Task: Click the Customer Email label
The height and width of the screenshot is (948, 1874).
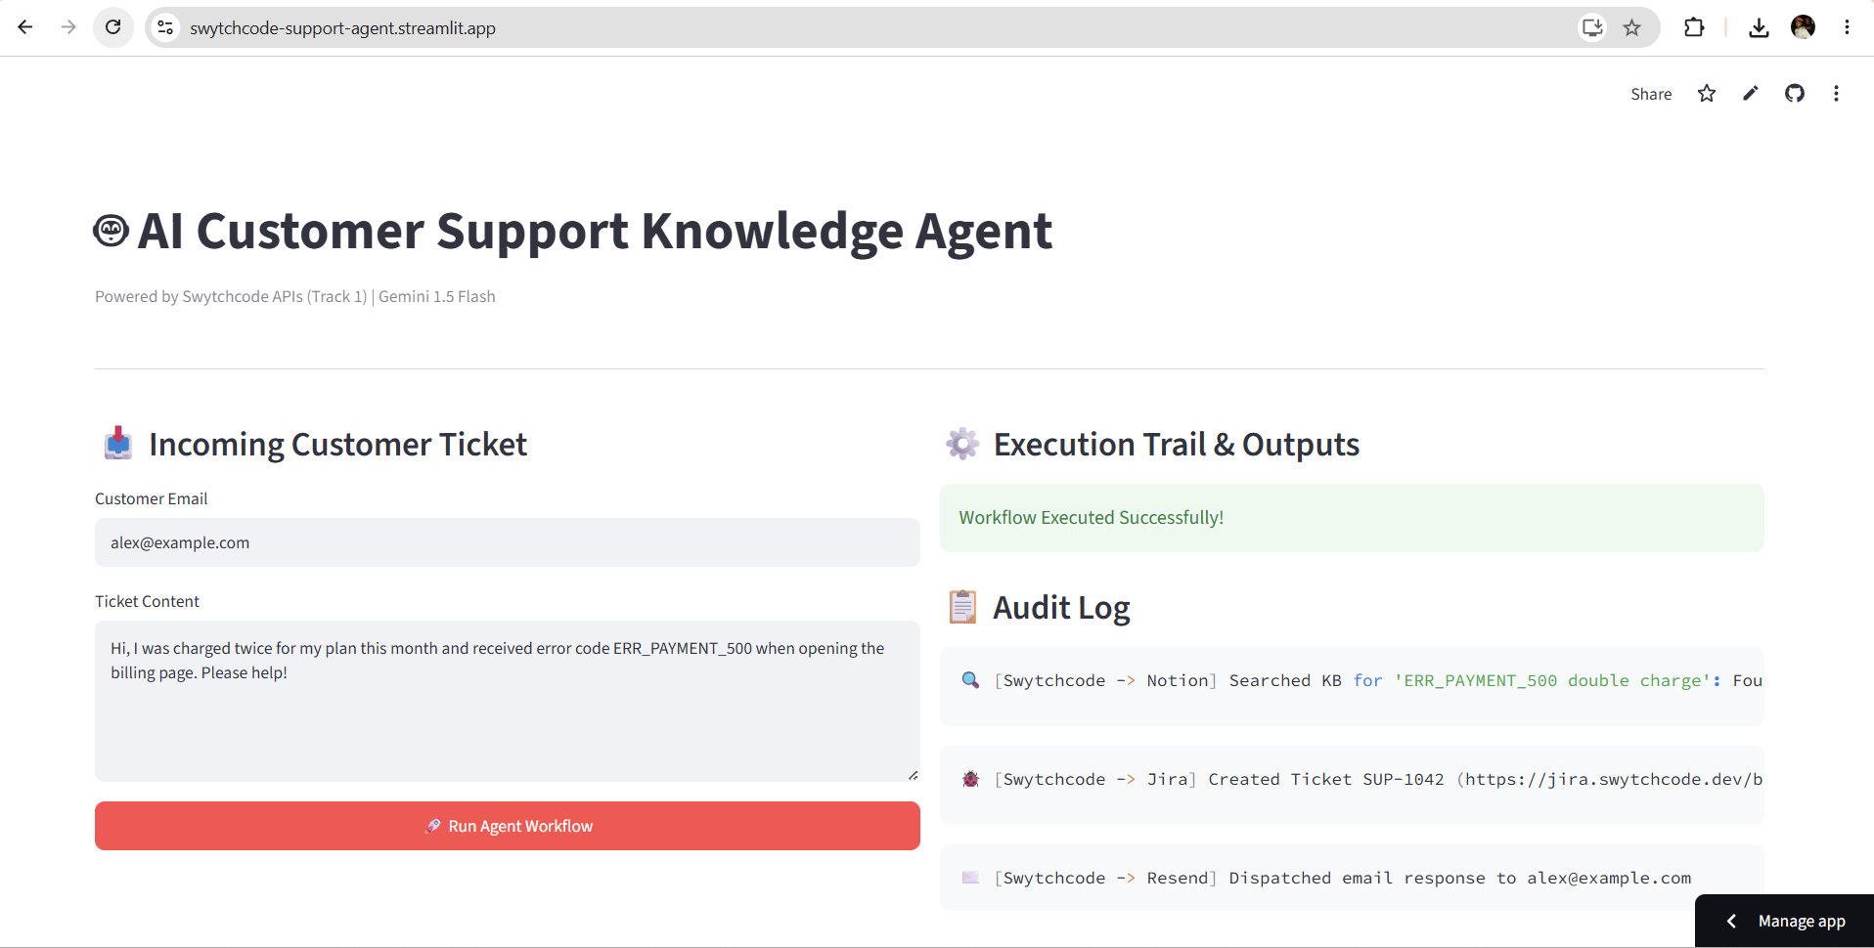Action: [x=151, y=498]
